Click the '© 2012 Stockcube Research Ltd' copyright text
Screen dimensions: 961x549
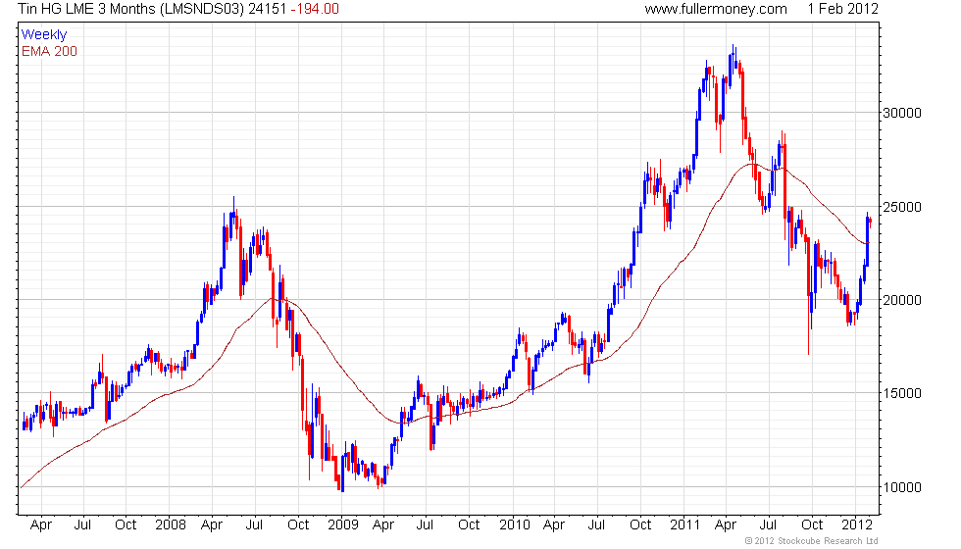click(812, 541)
